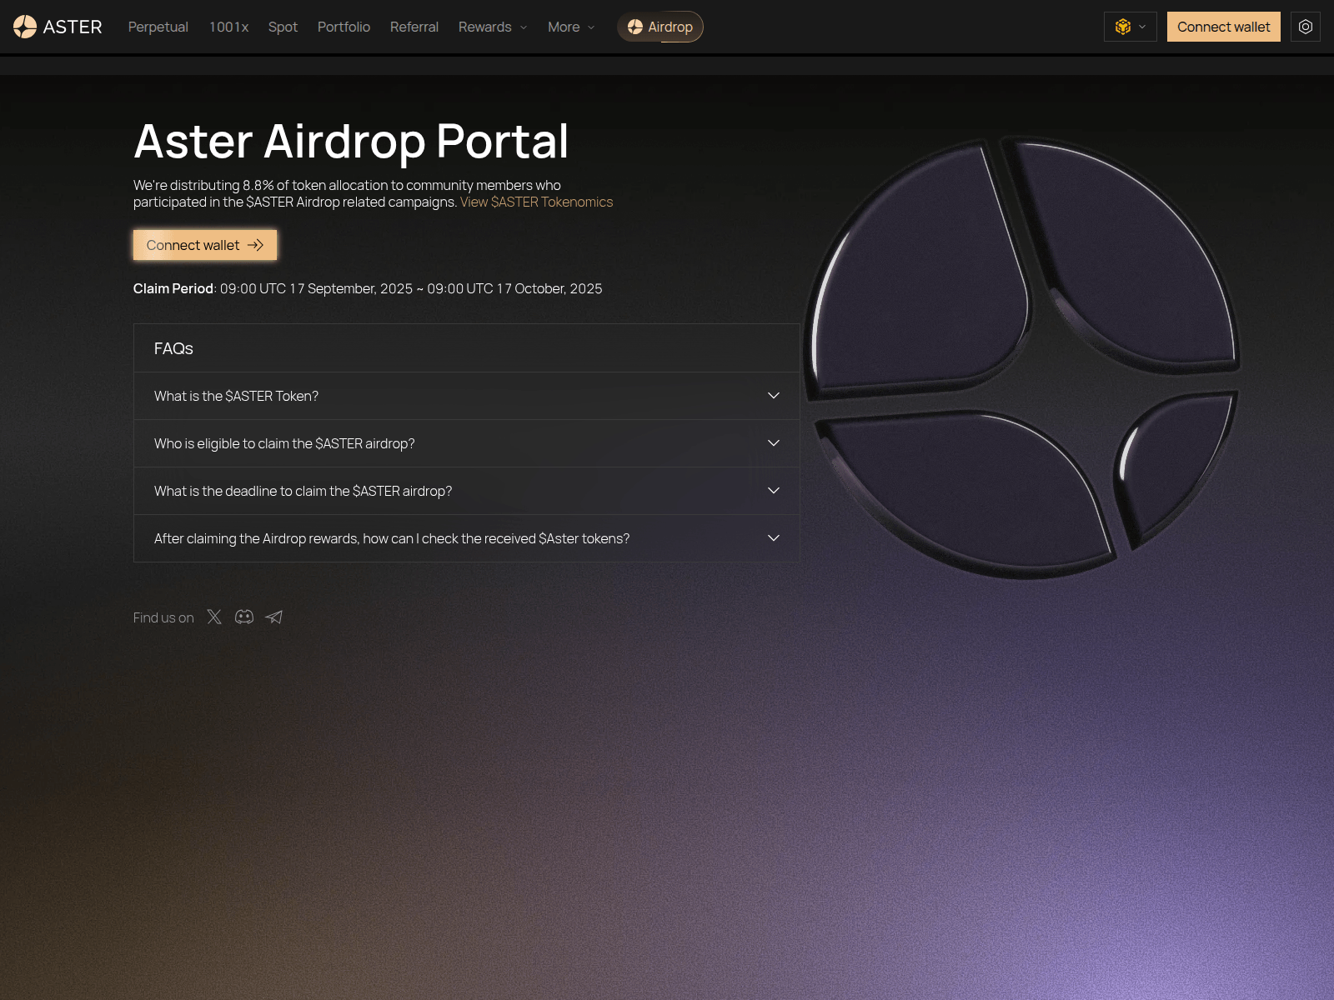This screenshot has width=1334, height=1000.
Task: Switch to the Perpetual tab
Action: [158, 27]
